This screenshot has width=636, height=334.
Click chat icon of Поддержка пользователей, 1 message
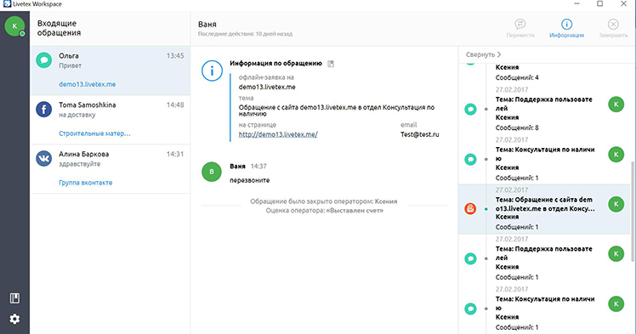[x=470, y=258]
